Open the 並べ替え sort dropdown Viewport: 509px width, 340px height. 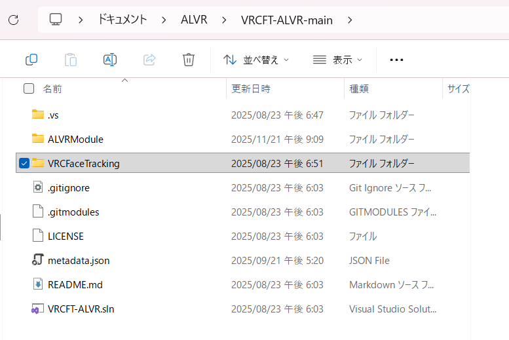[256, 60]
